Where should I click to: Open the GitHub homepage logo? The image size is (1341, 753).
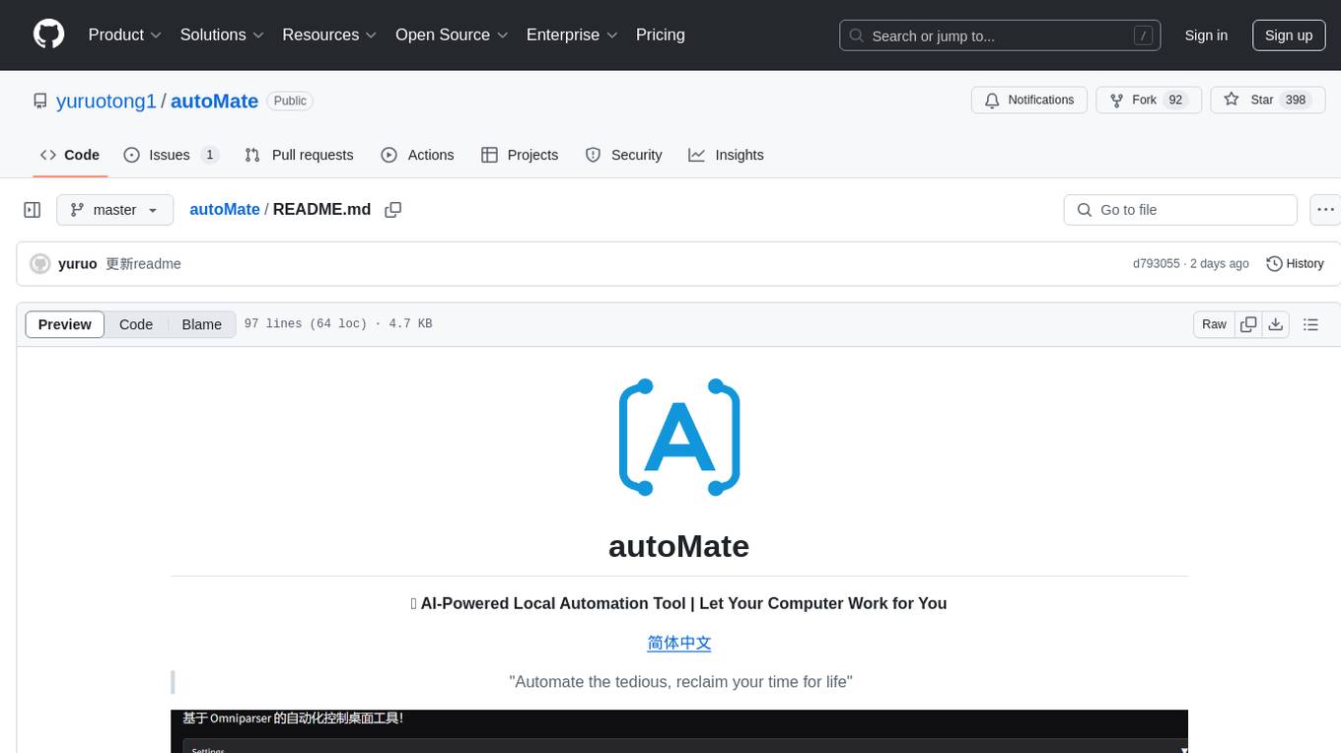[x=48, y=34]
